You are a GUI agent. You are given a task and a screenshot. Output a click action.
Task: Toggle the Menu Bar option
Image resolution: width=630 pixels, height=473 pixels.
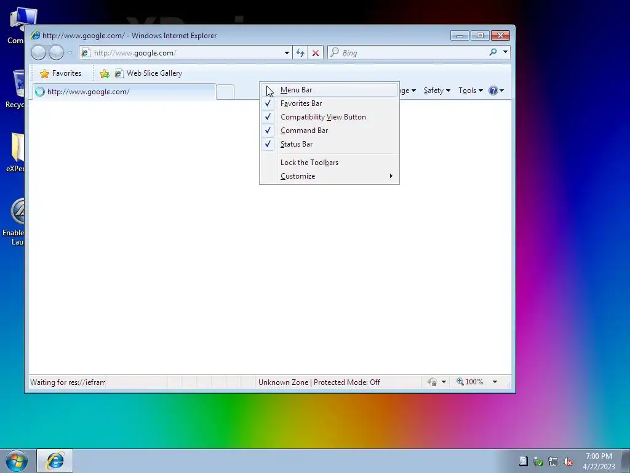click(330, 90)
